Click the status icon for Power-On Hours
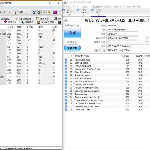 coord(66,75)
